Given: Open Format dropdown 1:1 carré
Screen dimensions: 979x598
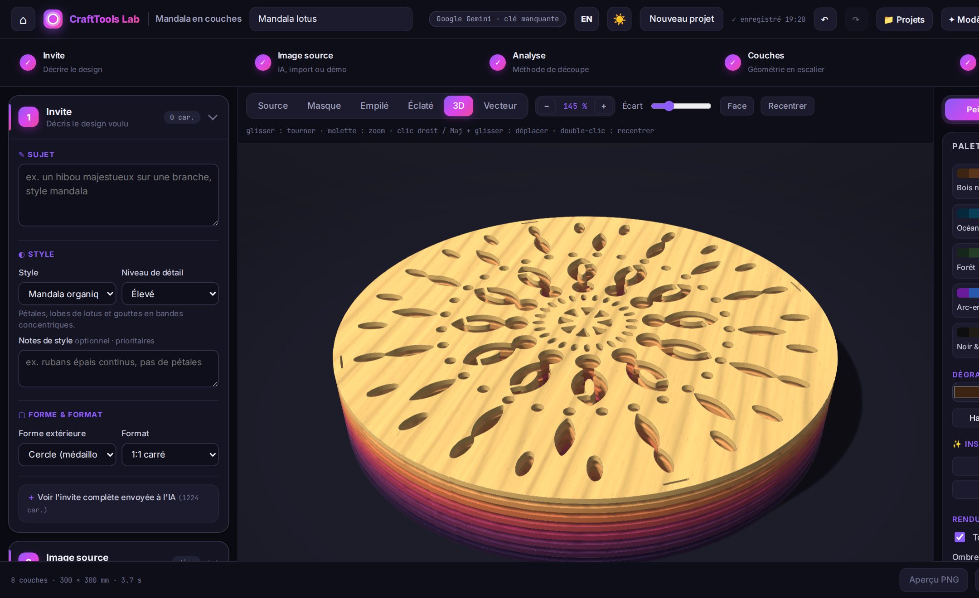Looking at the screenshot, I should pyautogui.click(x=170, y=454).
